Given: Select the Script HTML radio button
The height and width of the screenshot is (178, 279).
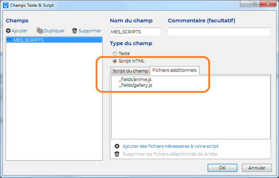Looking at the screenshot, I should pos(115,61).
